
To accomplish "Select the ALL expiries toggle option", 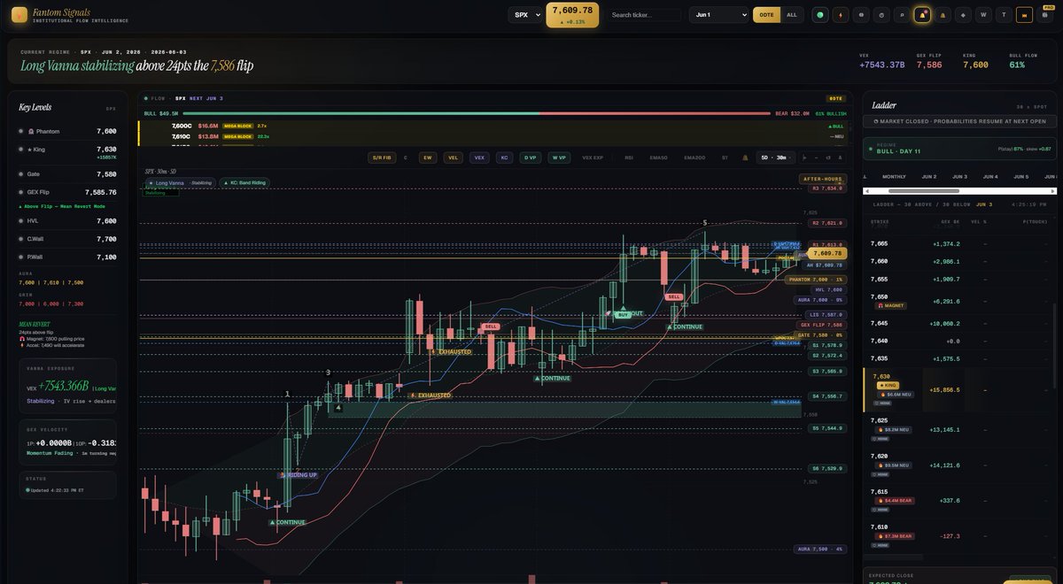I will click(792, 15).
